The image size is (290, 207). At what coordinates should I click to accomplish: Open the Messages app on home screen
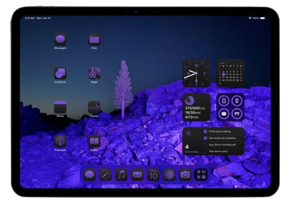pos(60,39)
